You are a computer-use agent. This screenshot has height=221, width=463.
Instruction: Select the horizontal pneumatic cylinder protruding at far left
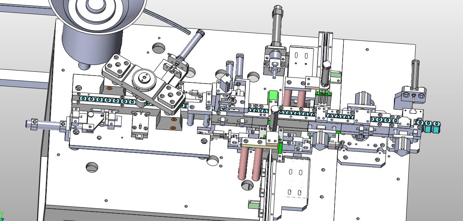click(46, 125)
